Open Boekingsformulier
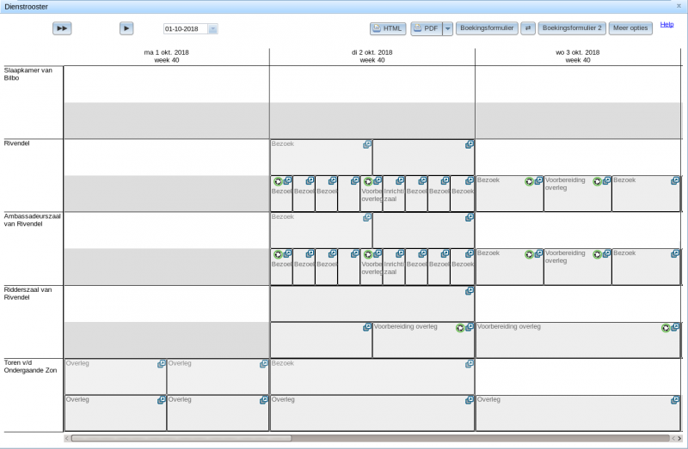The width and height of the screenshot is (688, 449). (x=487, y=28)
